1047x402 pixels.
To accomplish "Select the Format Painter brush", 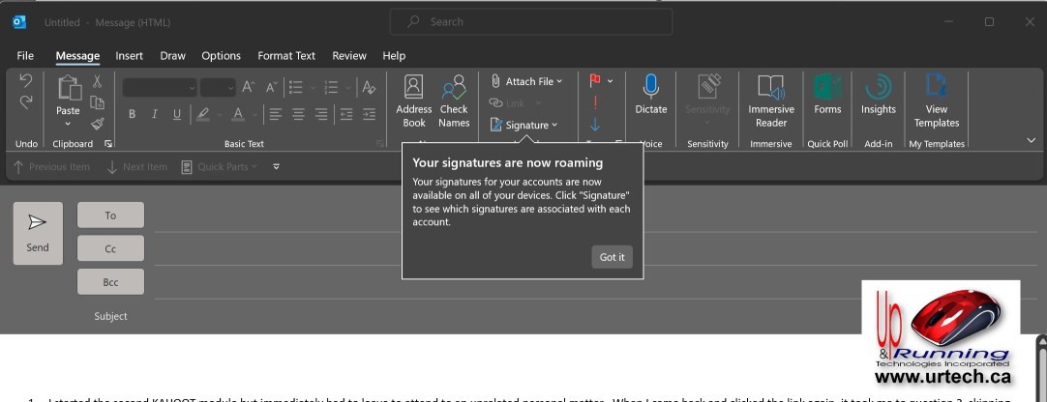I will (x=98, y=124).
